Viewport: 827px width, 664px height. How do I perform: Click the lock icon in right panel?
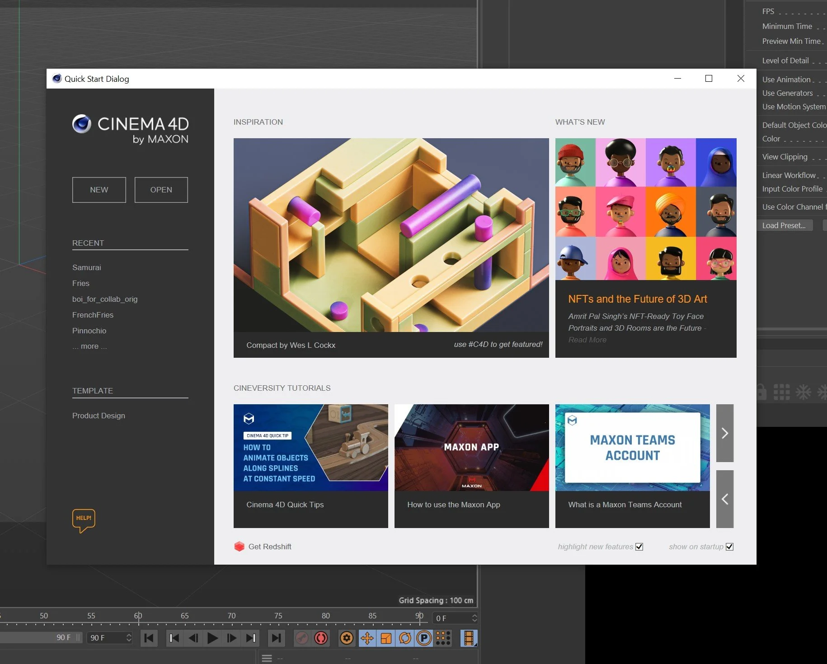(761, 392)
